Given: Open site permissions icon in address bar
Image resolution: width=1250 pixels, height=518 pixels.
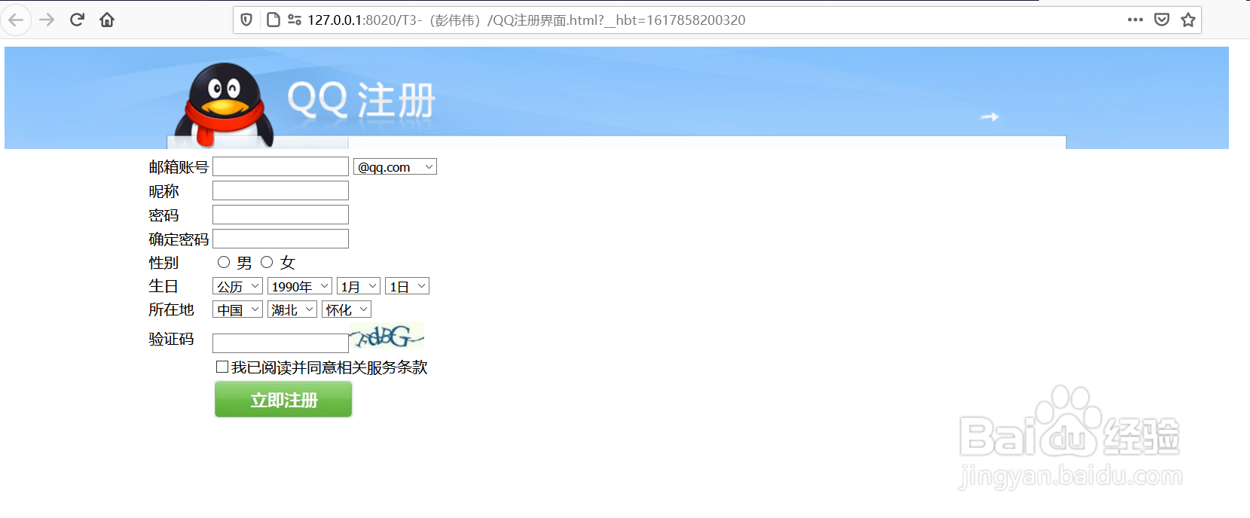Looking at the screenshot, I should (x=295, y=20).
